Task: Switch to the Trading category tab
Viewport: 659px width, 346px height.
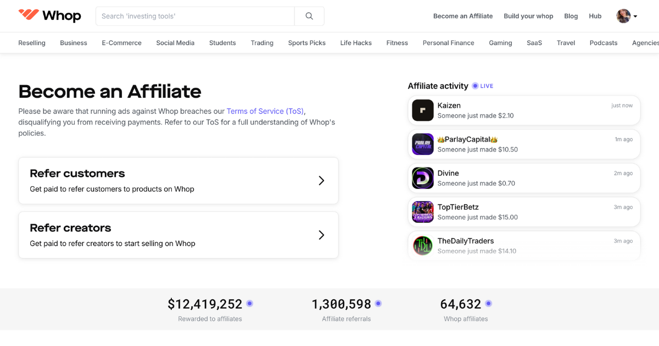Action: (262, 42)
